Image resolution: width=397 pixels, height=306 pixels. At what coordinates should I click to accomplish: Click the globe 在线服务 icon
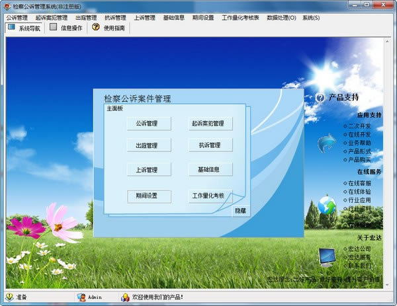[327, 205]
